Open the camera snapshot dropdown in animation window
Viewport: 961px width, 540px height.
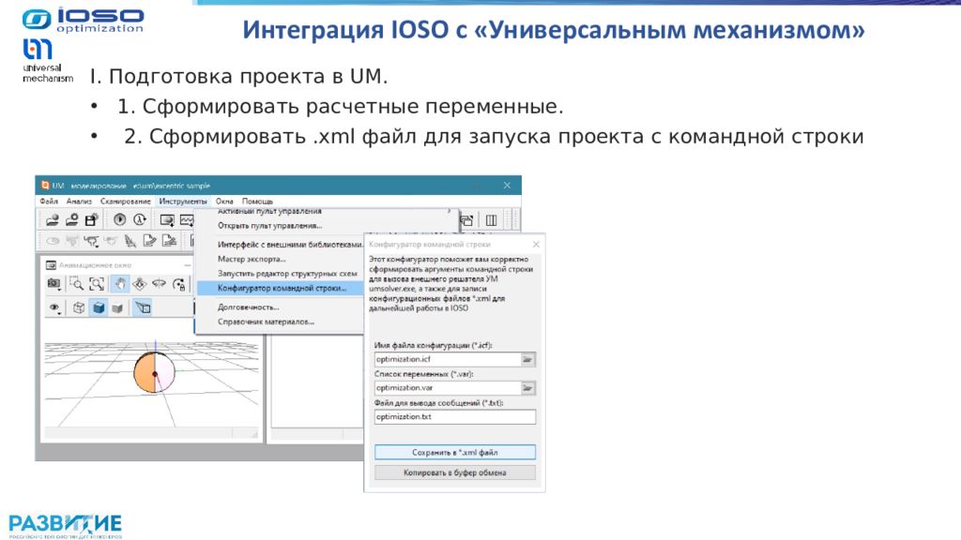tap(54, 283)
